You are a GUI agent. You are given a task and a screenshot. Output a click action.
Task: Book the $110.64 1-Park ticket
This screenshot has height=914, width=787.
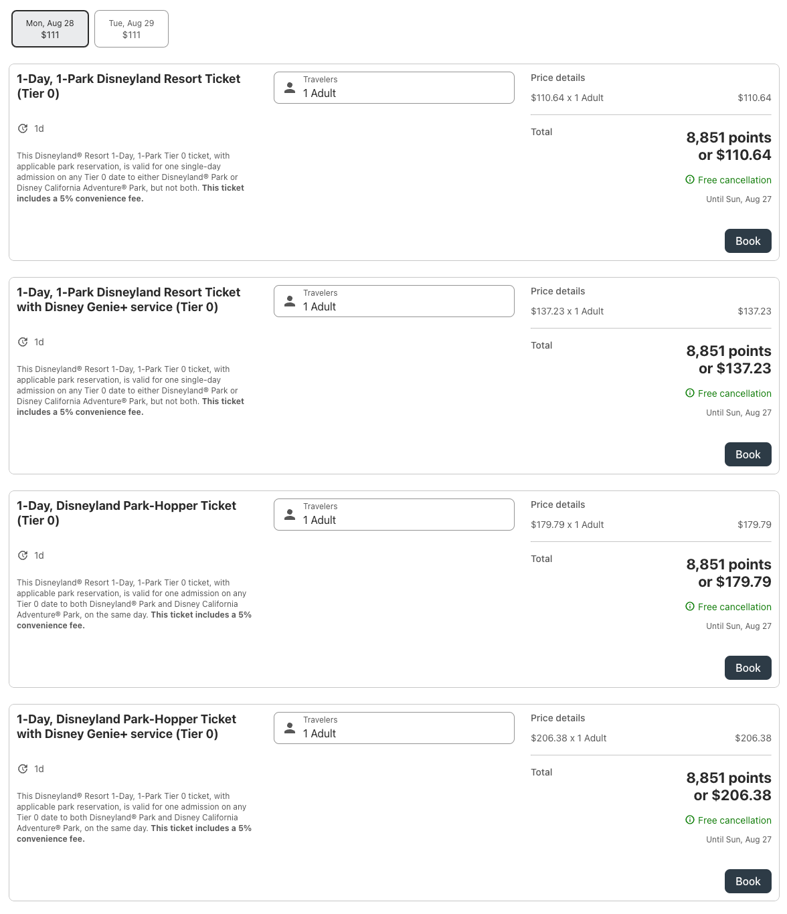coord(748,241)
